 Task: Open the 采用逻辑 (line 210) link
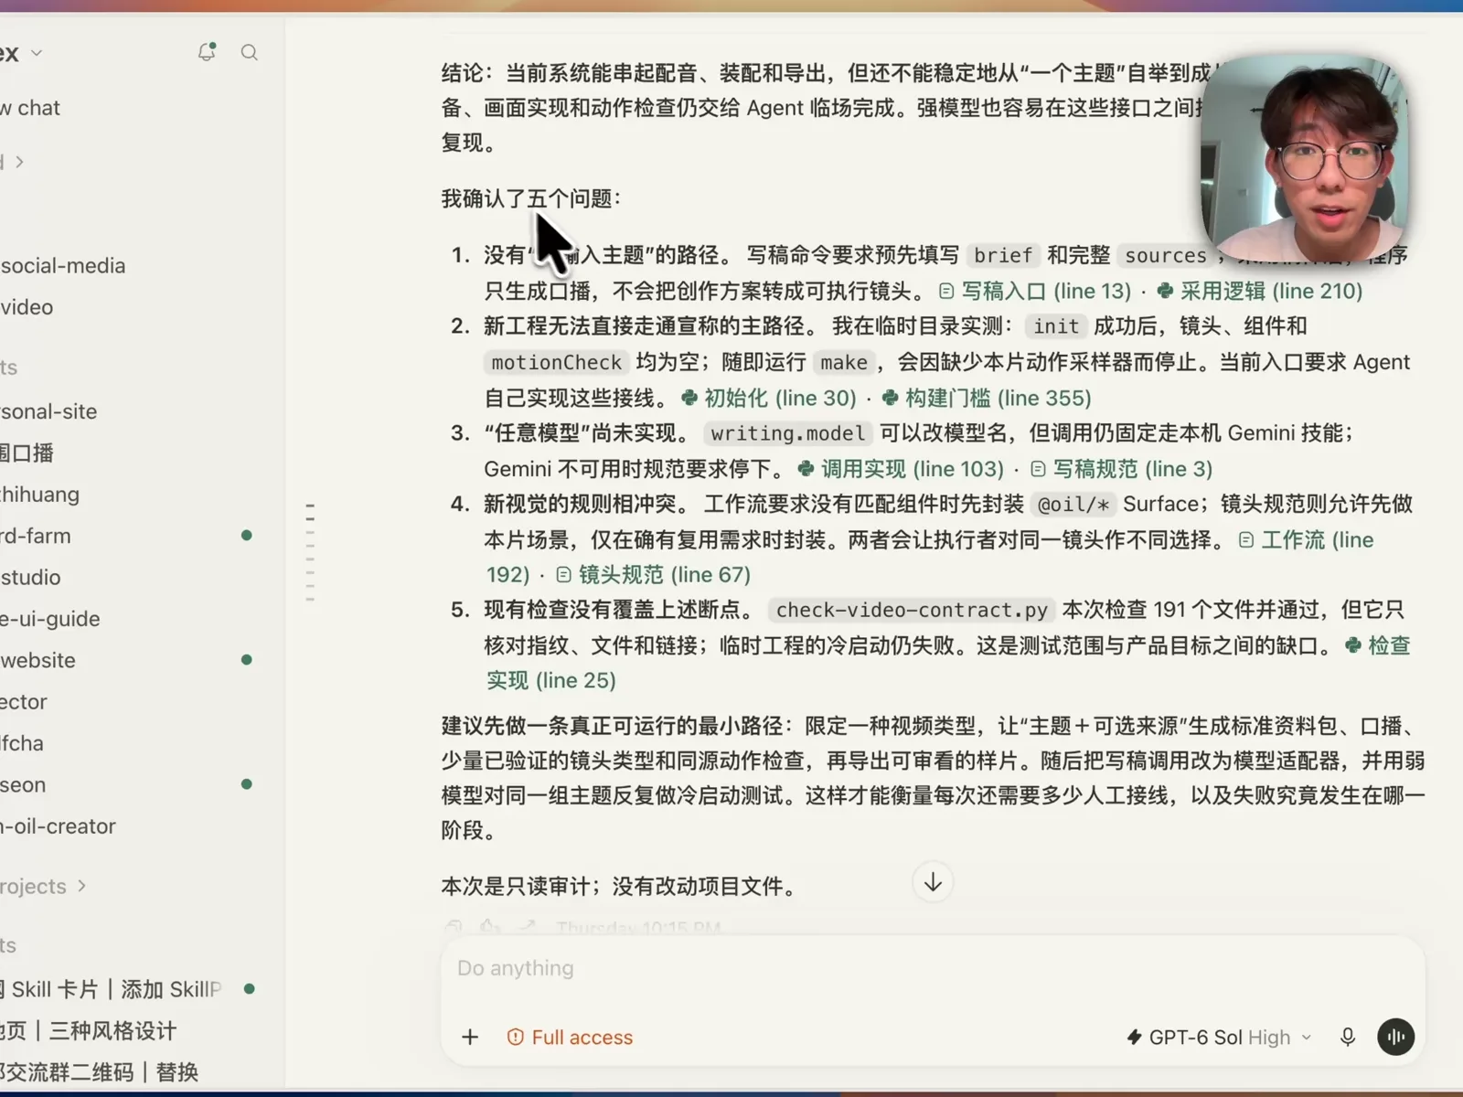1260,291
